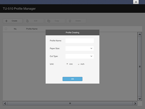Click the horizontal scrollbar right arrow
This screenshot has width=145, height=109.
135,103
